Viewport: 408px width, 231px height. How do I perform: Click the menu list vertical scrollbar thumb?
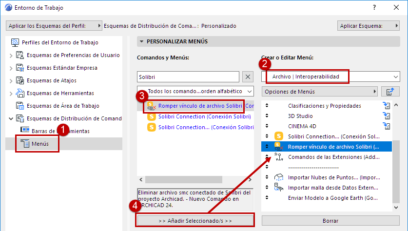pyautogui.click(x=396, y=172)
